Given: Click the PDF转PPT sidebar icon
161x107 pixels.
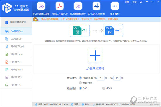Looking at the screenshot, I should click(7, 62).
